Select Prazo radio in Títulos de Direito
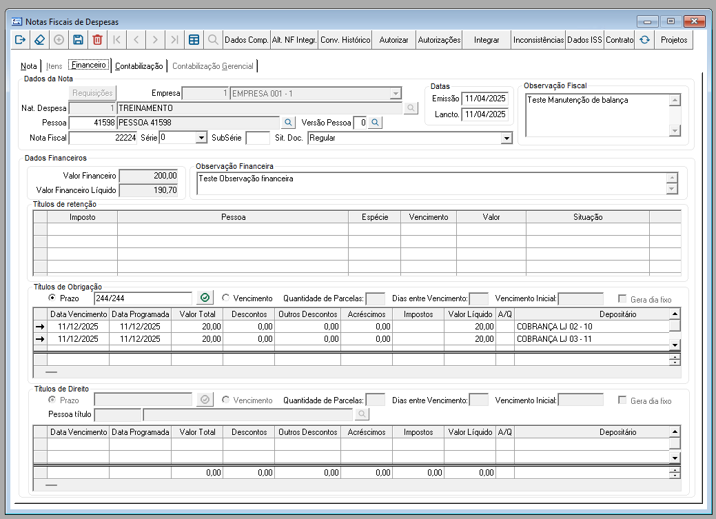 52,400
